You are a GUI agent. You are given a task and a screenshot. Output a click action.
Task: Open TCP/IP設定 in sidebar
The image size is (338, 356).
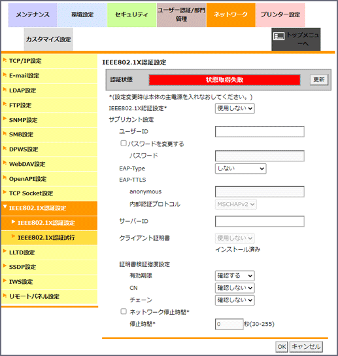click(49, 61)
